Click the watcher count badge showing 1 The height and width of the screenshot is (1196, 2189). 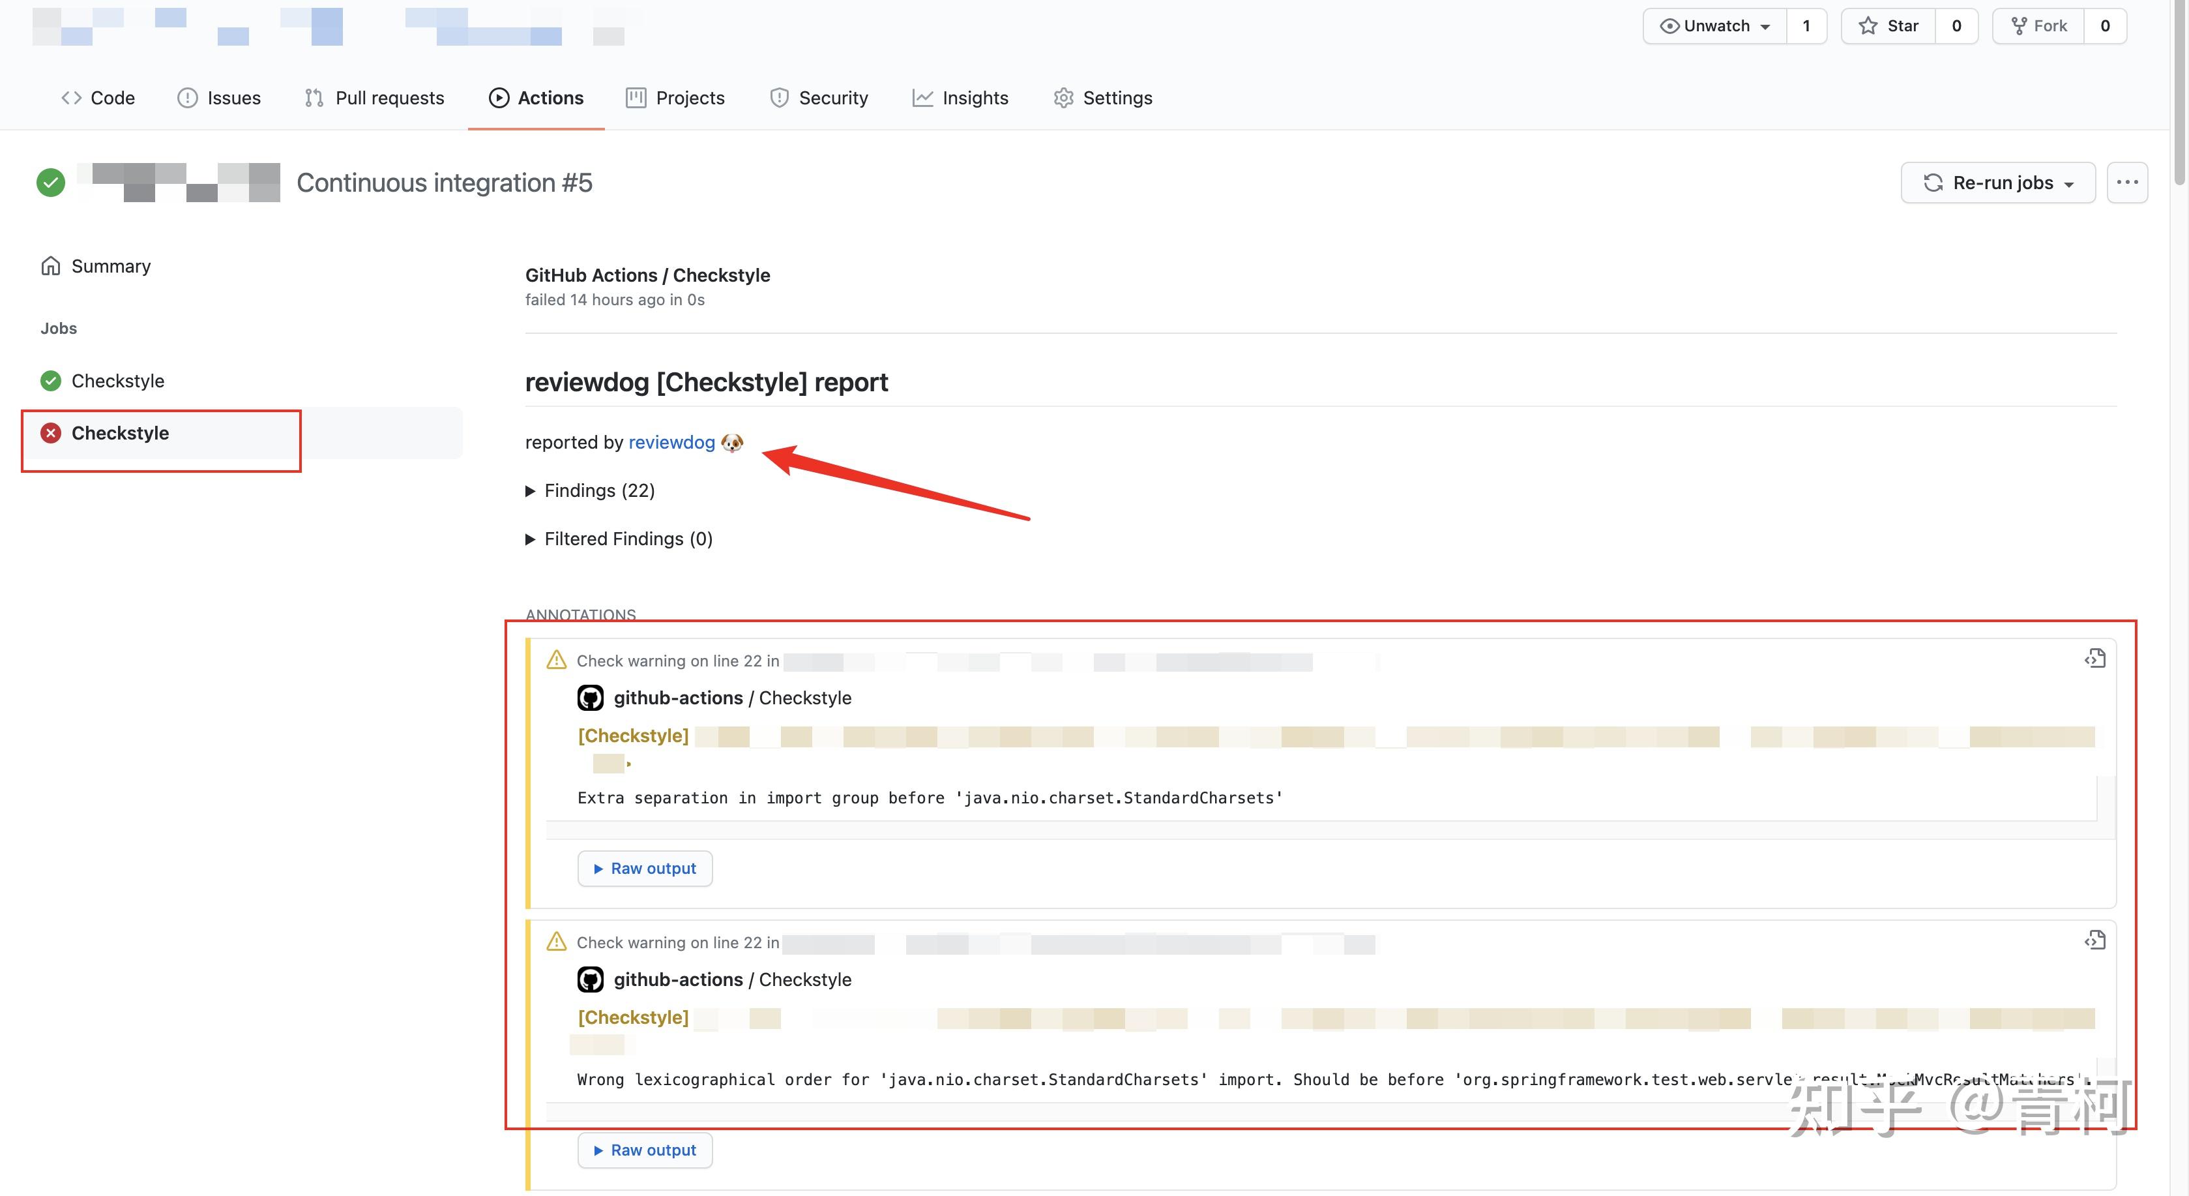point(1806,25)
